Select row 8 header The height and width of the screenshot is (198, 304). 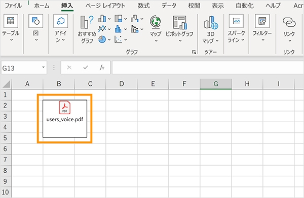coord(6,171)
